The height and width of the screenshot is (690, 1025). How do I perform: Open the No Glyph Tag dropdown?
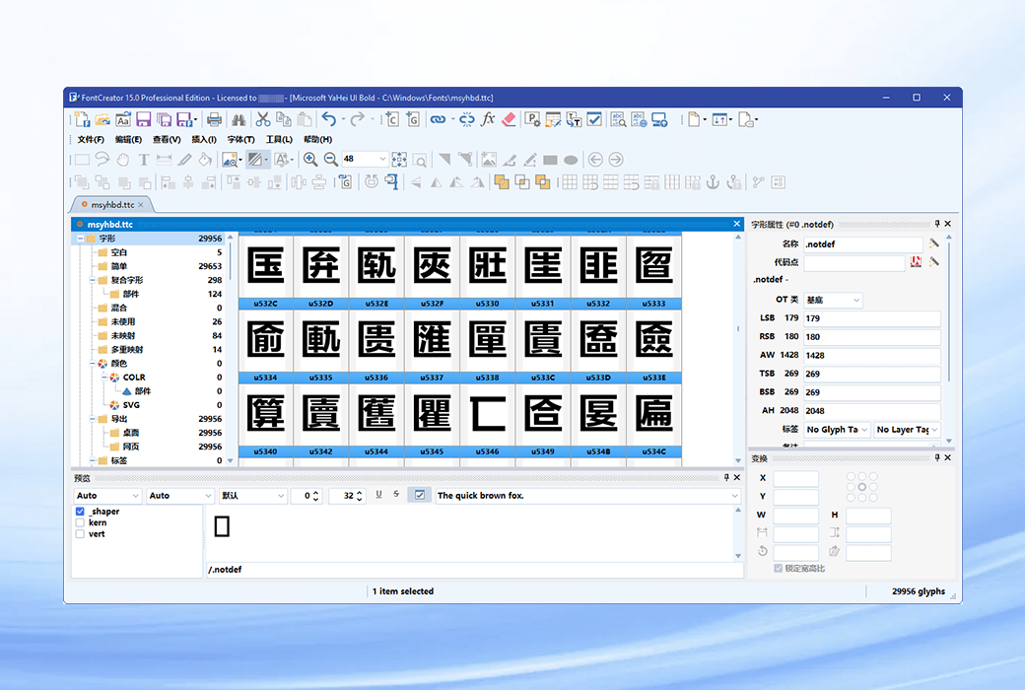pos(864,430)
